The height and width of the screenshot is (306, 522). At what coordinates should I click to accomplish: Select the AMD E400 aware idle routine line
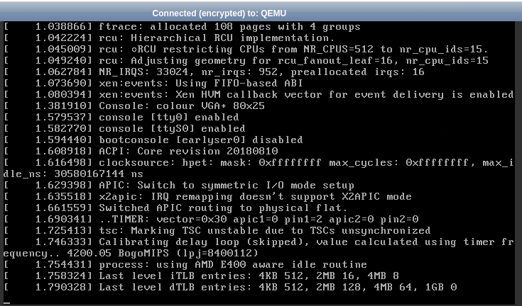(x=185, y=264)
